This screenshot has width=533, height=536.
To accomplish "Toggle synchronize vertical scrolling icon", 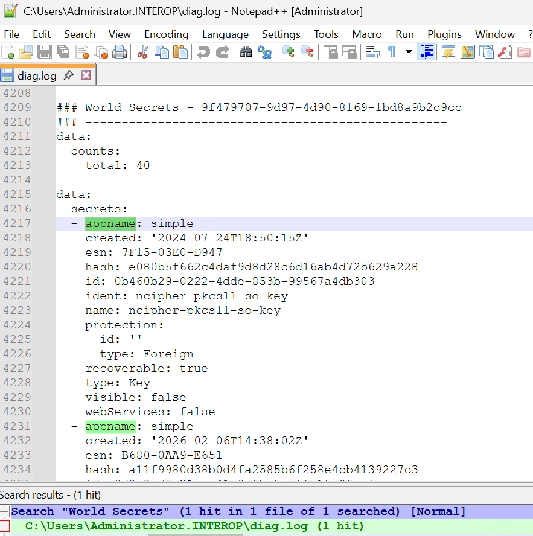I will (331, 53).
